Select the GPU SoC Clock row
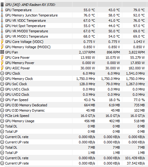The image size is (148, 167). pyautogui.click(x=74, y=84)
